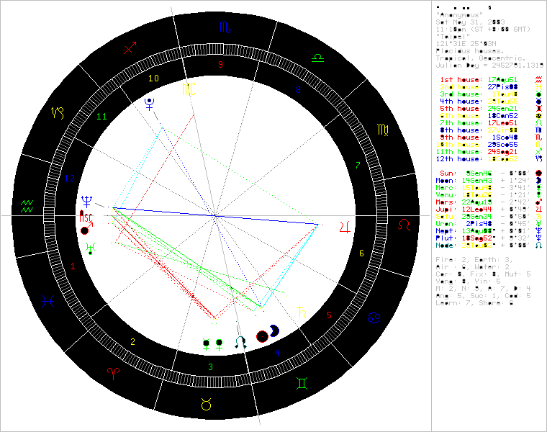Image resolution: width=547 pixels, height=432 pixels.
Task: Click the '5th house:' label in the sidebar
Action: [461, 109]
